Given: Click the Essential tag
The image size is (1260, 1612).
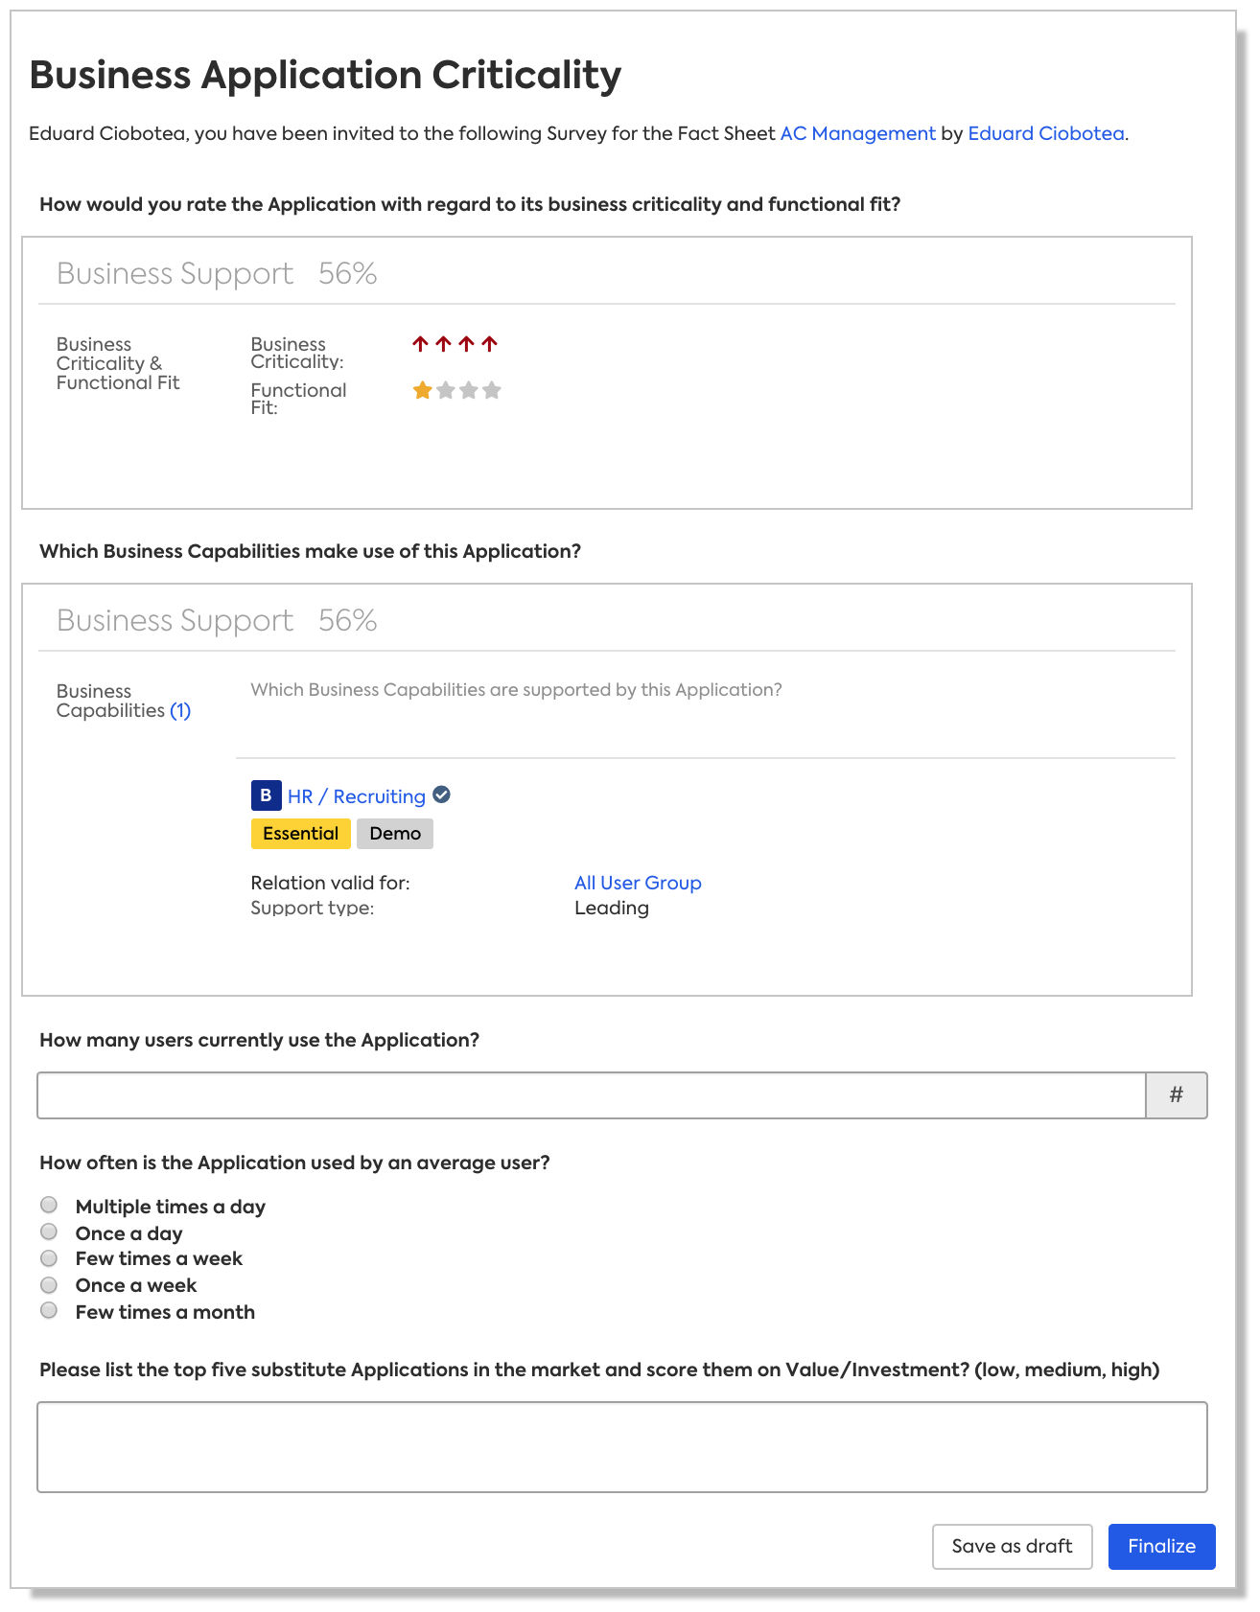Looking at the screenshot, I should 300,833.
